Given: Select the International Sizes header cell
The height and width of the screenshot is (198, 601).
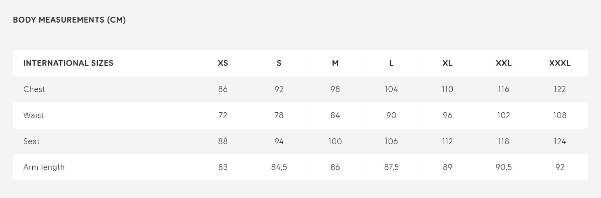Looking at the screenshot, I should [x=68, y=63].
